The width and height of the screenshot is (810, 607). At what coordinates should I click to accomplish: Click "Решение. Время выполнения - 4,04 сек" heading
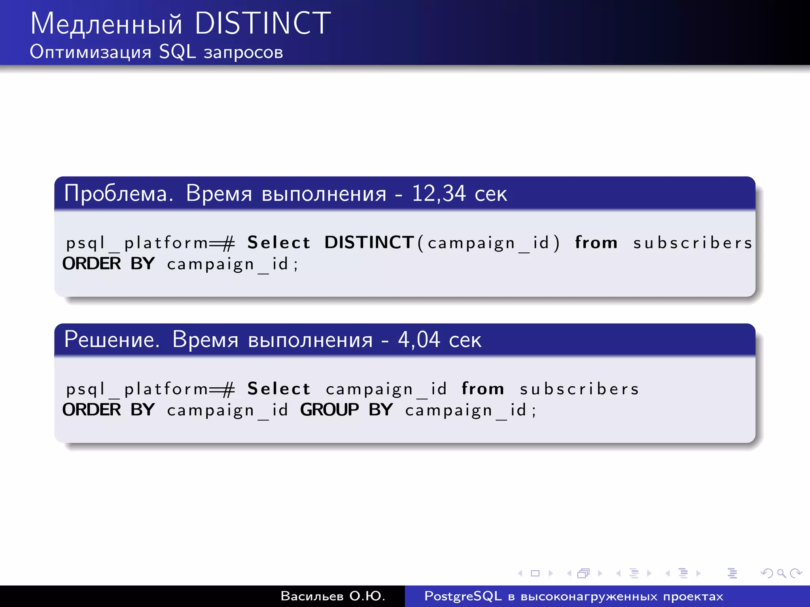(273, 339)
